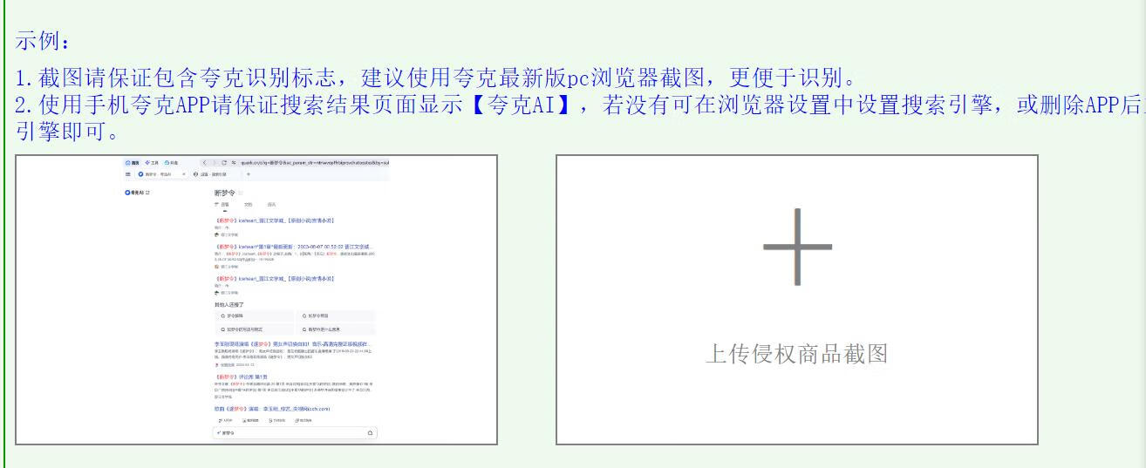This screenshot has height=468, width=1146.
Task: Click the hamburger menu icon in example
Action: 128,174
